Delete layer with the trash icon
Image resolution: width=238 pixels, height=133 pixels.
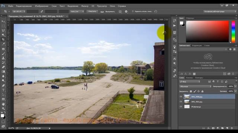point(232,128)
